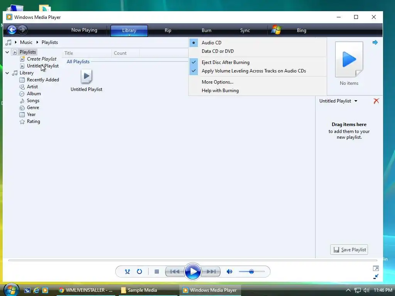Click Create Playlist in the tree
Screen dimensions: 395x296
[42, 59]
